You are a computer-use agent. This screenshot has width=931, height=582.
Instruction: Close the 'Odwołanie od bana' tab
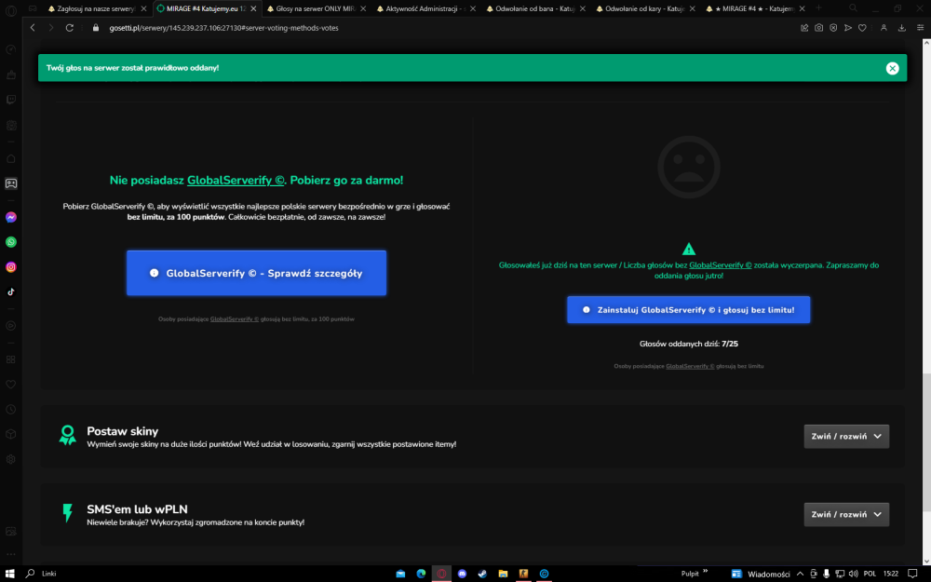coord(583,9)
